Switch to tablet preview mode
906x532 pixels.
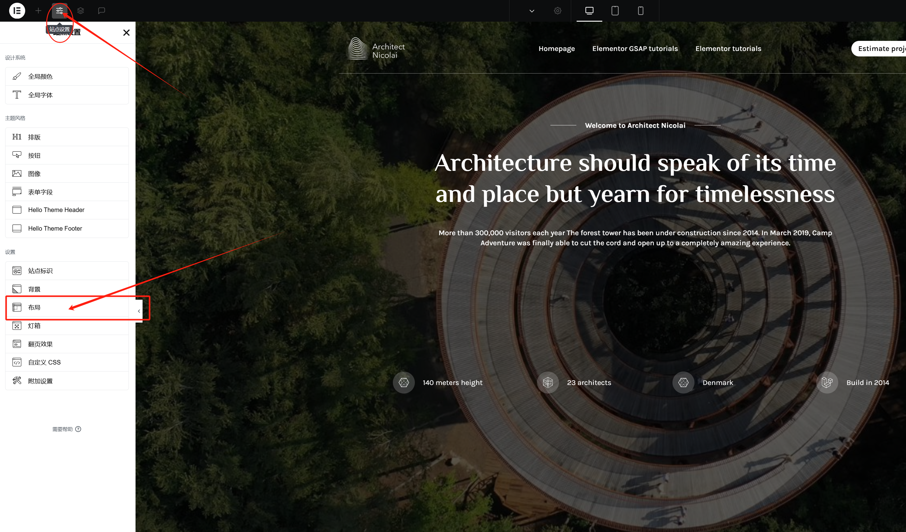click(615, 11)
